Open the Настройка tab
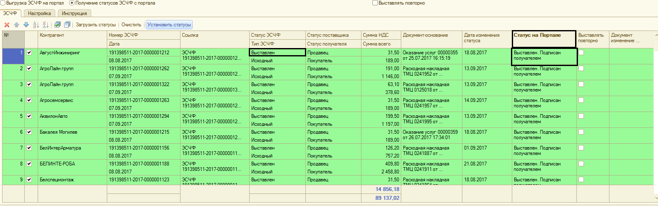This screenshot has width=658, height=206. pyautogui.click(x=39, y=13)
